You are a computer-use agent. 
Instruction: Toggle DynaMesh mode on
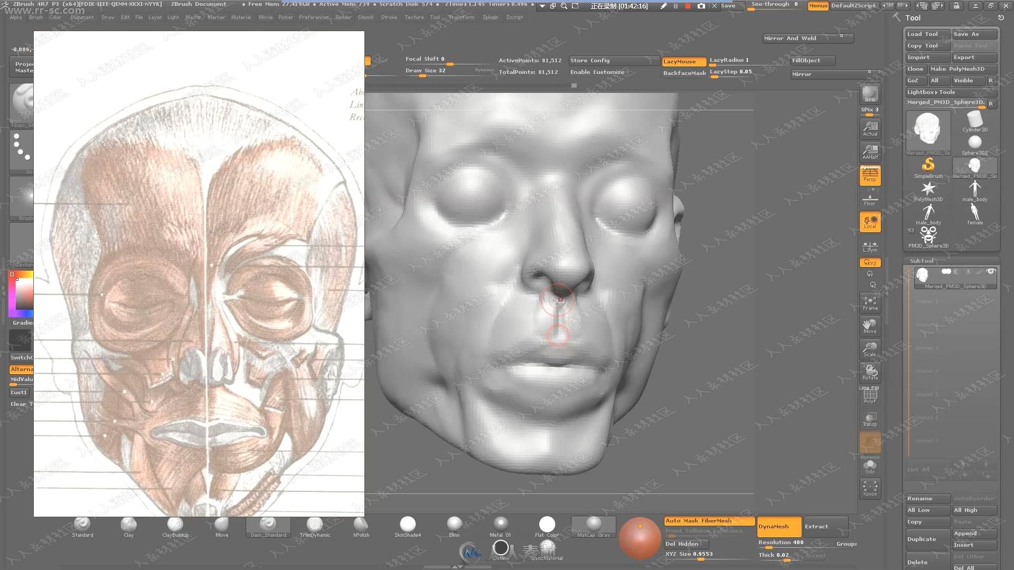pos(774,526)
